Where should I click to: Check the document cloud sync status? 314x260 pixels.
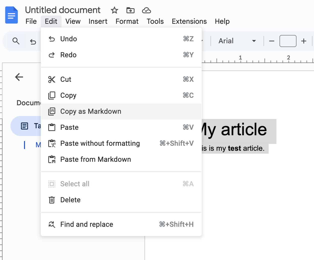tap(146, 10)
